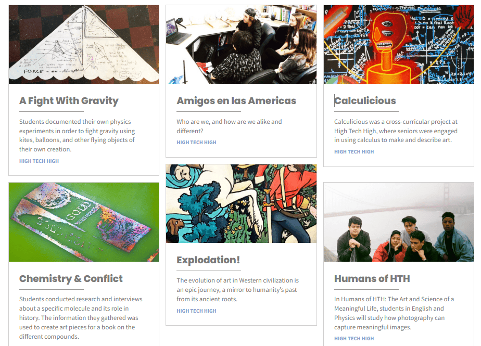The image size is (481, 346).
Task: Open the Amigos en las Americas title
Action: [236, 100]
